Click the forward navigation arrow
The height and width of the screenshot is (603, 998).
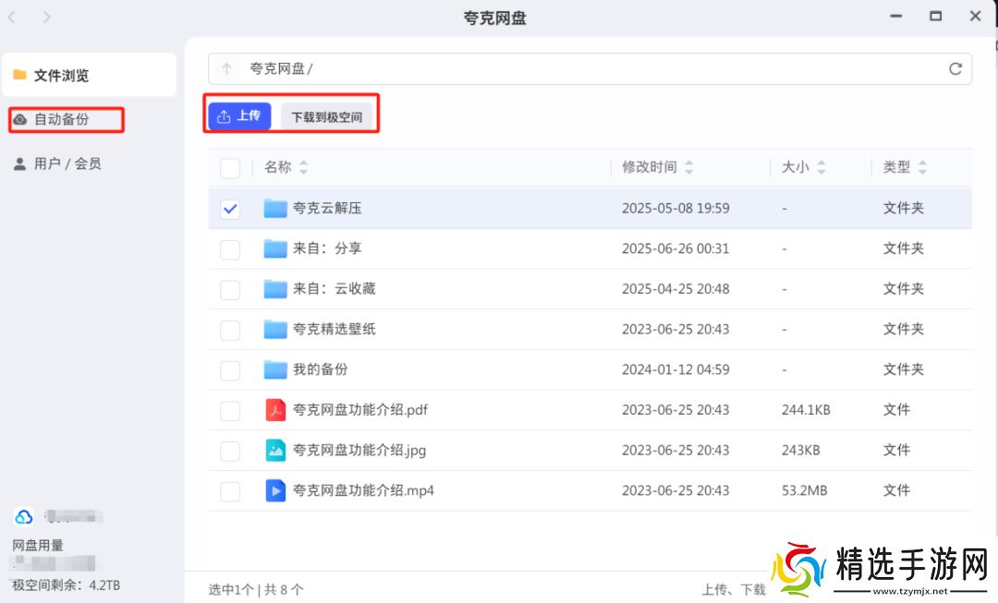46,18
